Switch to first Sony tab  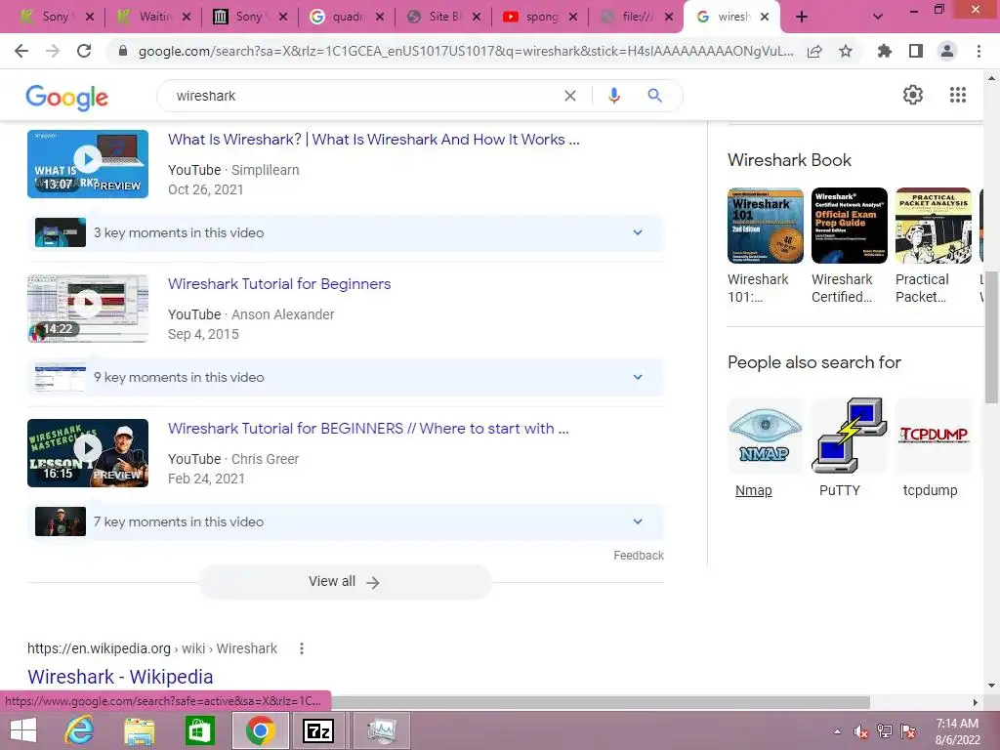(55, 17)
